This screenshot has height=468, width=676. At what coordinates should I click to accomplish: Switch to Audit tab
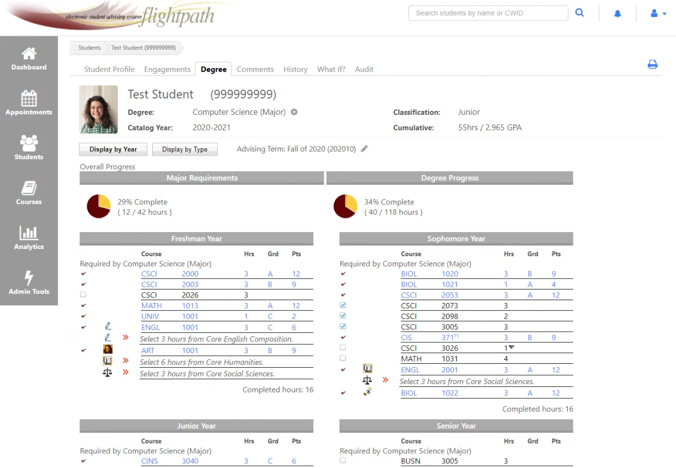tap(364, 69)
